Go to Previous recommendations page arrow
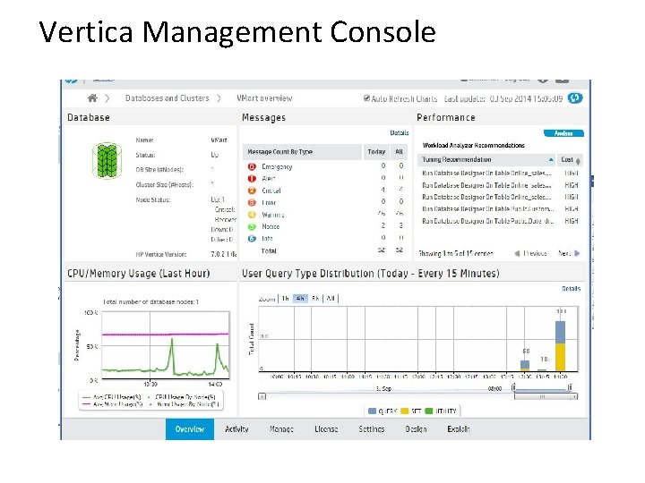Image resolution: width=645 pixels, height=483 pixels. click(x=517, y=253)
